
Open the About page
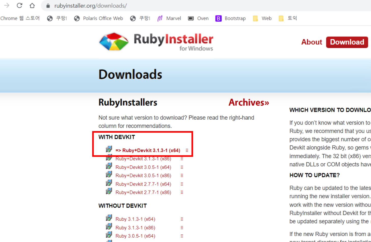(x=312, y=42)
